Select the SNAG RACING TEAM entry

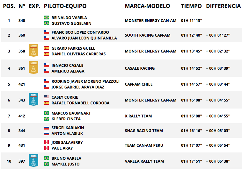[144, 130]
